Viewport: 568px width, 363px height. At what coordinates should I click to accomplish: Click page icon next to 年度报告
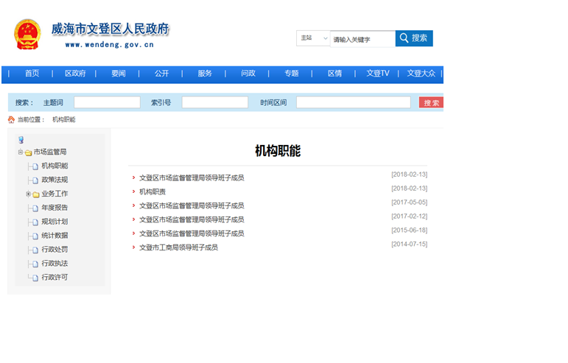tap(35, 208)
